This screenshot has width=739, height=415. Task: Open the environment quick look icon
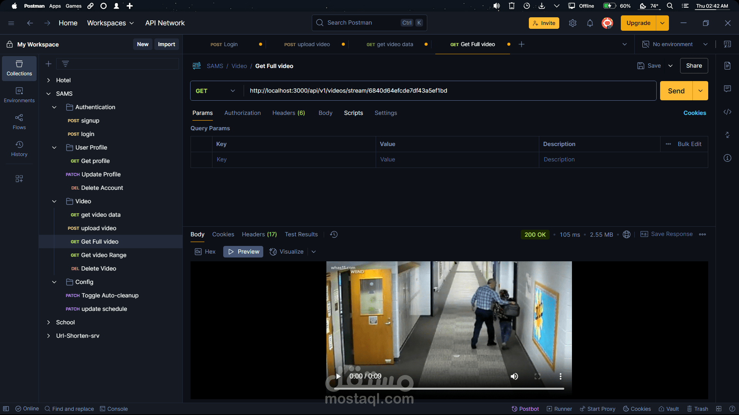click(727, 44)
